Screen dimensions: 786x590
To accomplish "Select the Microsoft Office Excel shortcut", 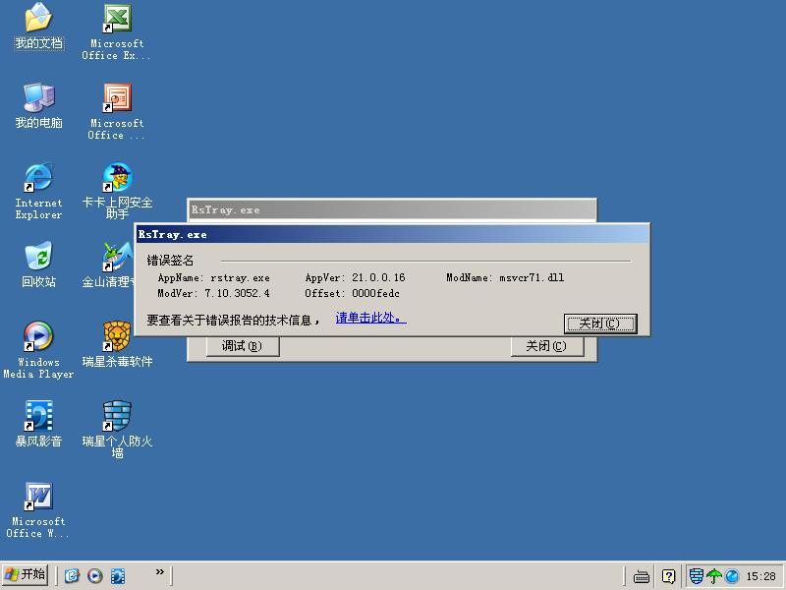I will click(x=118, y=19).
